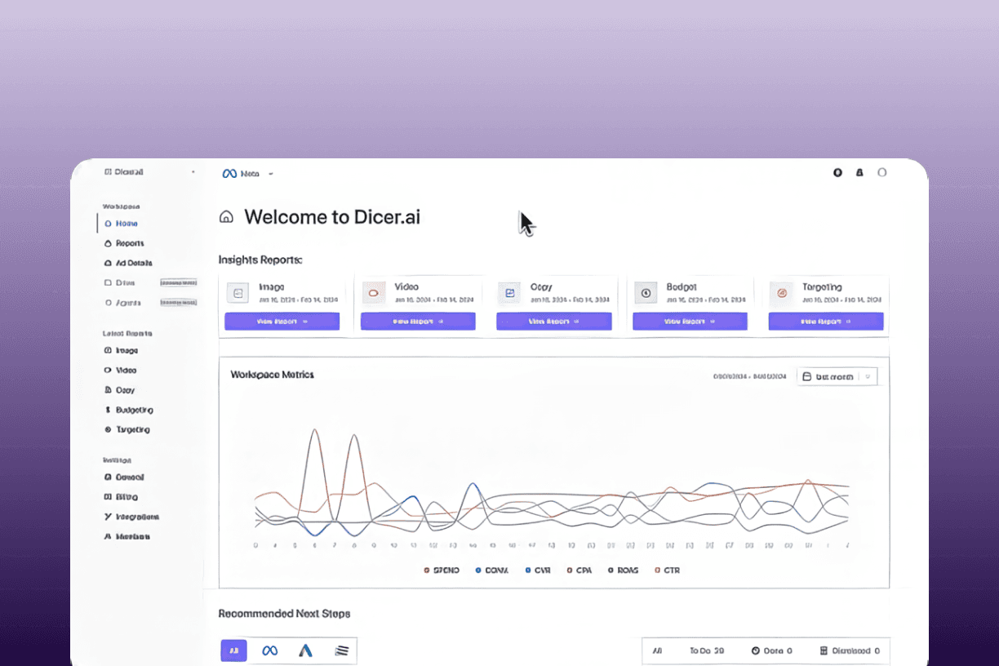This screenshot has height=666, width=999.
Task: Toggle the CTR metric in the chart legend
Action: pos(666,570)
